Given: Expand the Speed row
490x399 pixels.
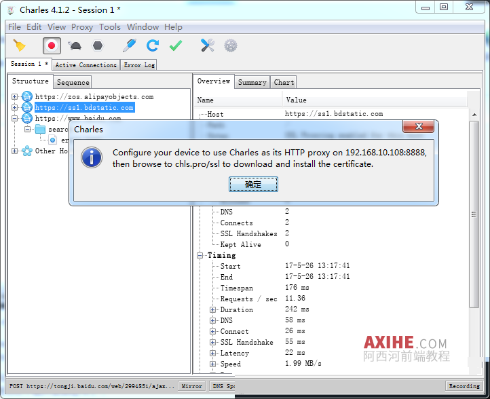Looking at the screenshot, I should click(213, 364).
